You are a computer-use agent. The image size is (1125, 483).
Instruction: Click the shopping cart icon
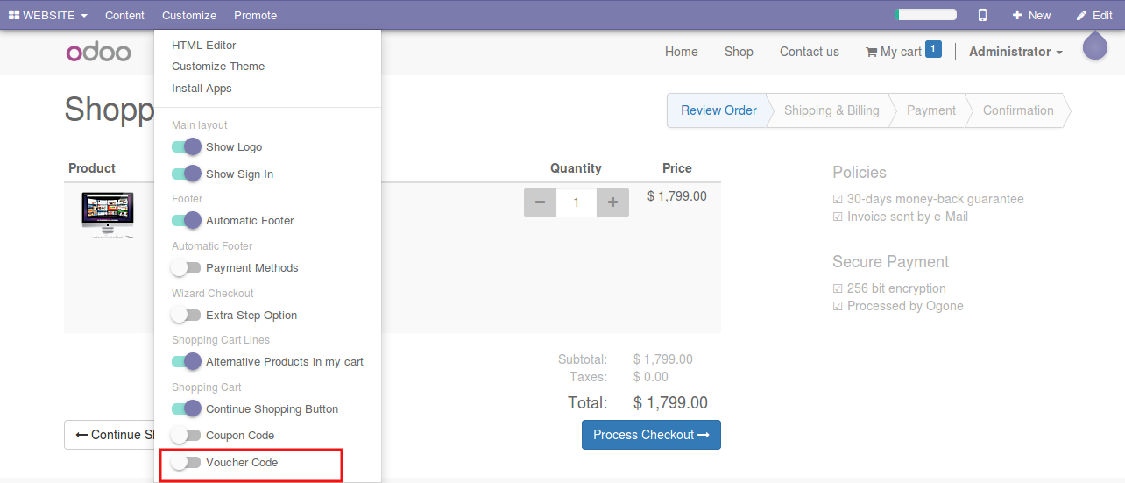click(871, 53)
